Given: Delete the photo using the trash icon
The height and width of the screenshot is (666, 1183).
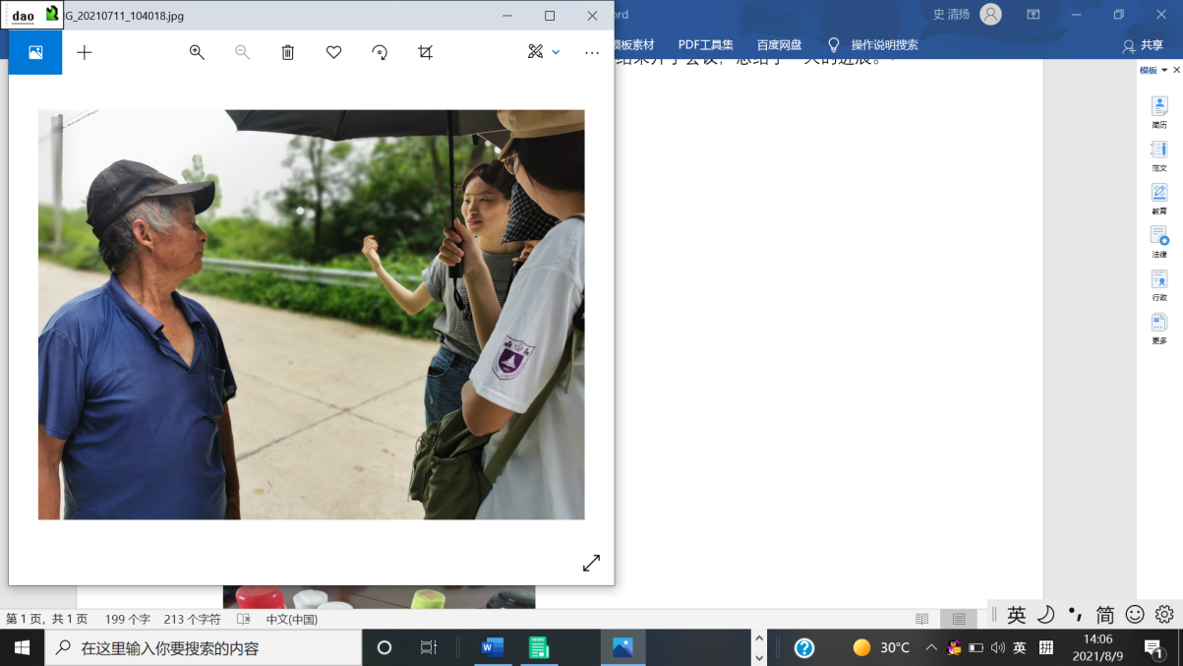Looking at the screenshot, I should point(288,52).
